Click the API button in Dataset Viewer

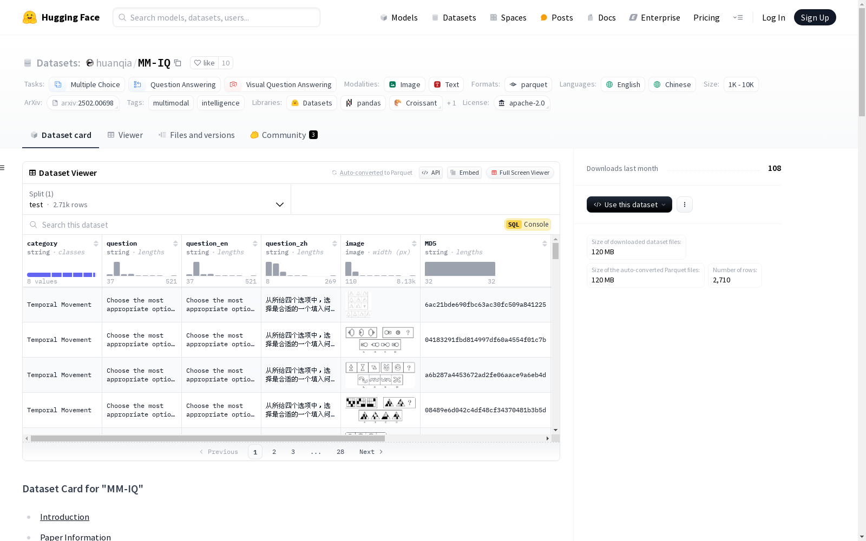click(x=431, y=173)
